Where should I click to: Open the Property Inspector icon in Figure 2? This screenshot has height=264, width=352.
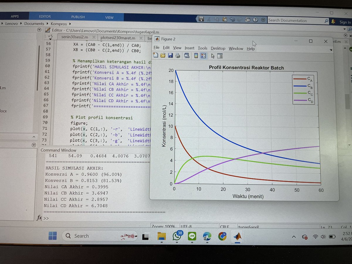[x=220, y=56]
